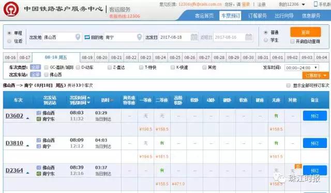331x193 pixels.
Task: Select 普通 passenger type radio
Action: (x=266, y=33)
